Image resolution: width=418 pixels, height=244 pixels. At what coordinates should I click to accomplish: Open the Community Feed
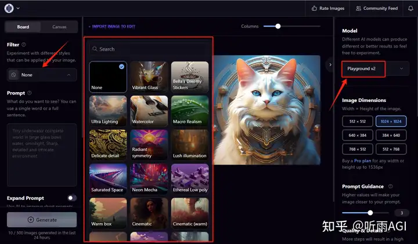pos(377,8)
